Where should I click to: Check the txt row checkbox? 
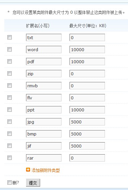pos(9,37)
